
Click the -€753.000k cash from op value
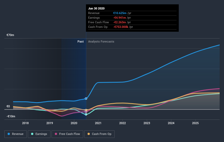pos(121,27)
